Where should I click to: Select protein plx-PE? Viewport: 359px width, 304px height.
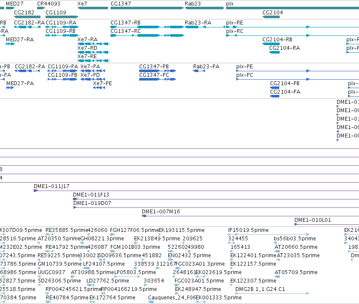point(298,71)
